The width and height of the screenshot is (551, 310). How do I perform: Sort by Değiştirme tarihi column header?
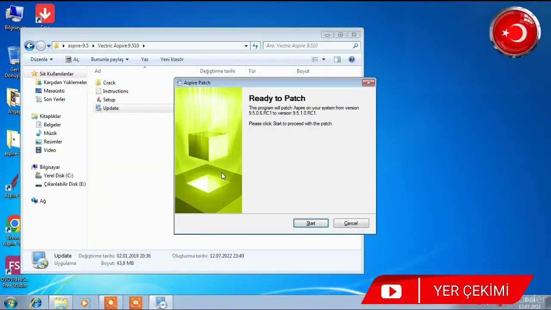click(x=217, y=71)
